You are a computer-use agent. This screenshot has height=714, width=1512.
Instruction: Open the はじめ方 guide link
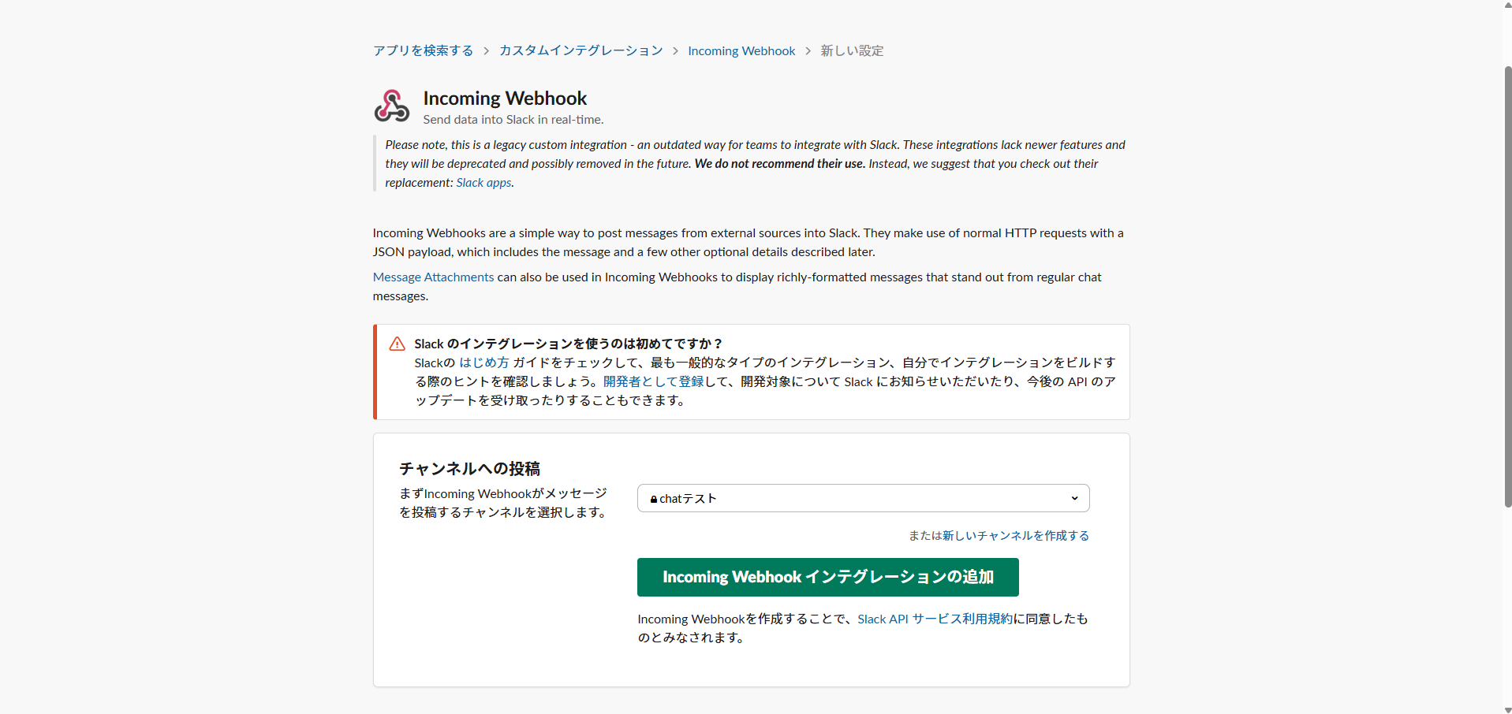coord(484,363)
